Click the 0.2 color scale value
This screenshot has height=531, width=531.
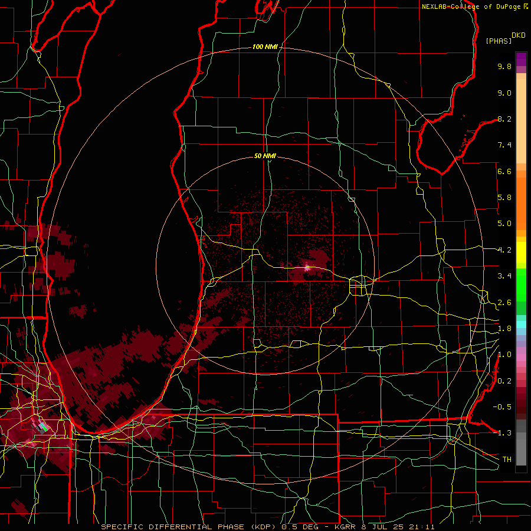coord(504,381)
